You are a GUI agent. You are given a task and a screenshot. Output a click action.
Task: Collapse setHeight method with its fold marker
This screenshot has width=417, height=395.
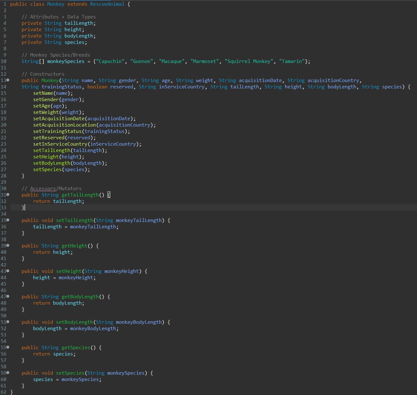8,271
